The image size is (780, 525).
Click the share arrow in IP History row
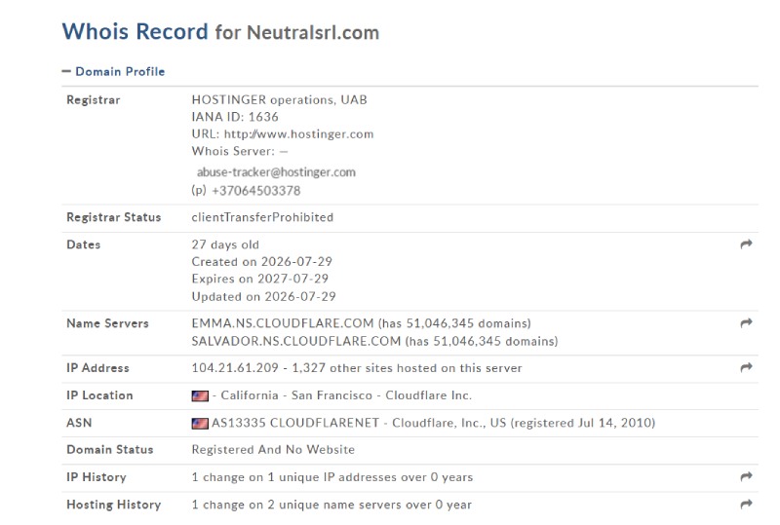pyautogui.click(x=746, y=476)
